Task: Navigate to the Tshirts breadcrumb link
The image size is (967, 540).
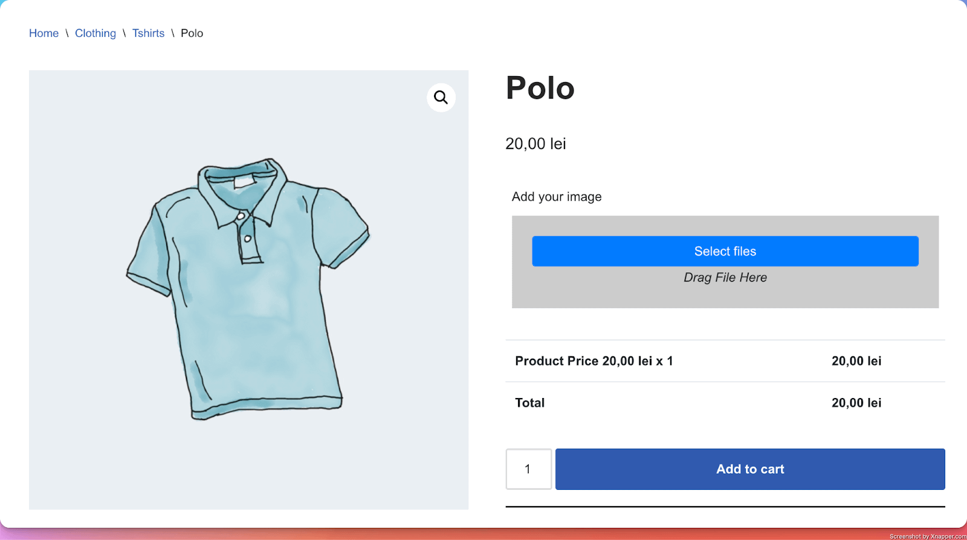Action: click(x=148, y=33)
